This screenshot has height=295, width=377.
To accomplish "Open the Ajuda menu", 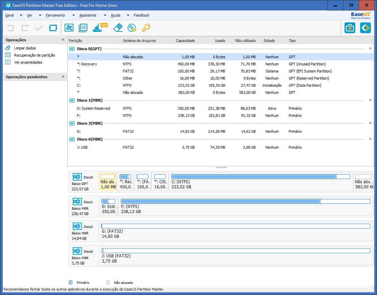I will (x=115, y=15).
